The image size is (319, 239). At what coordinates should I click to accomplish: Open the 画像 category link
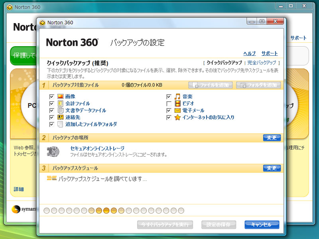point(70,96)
